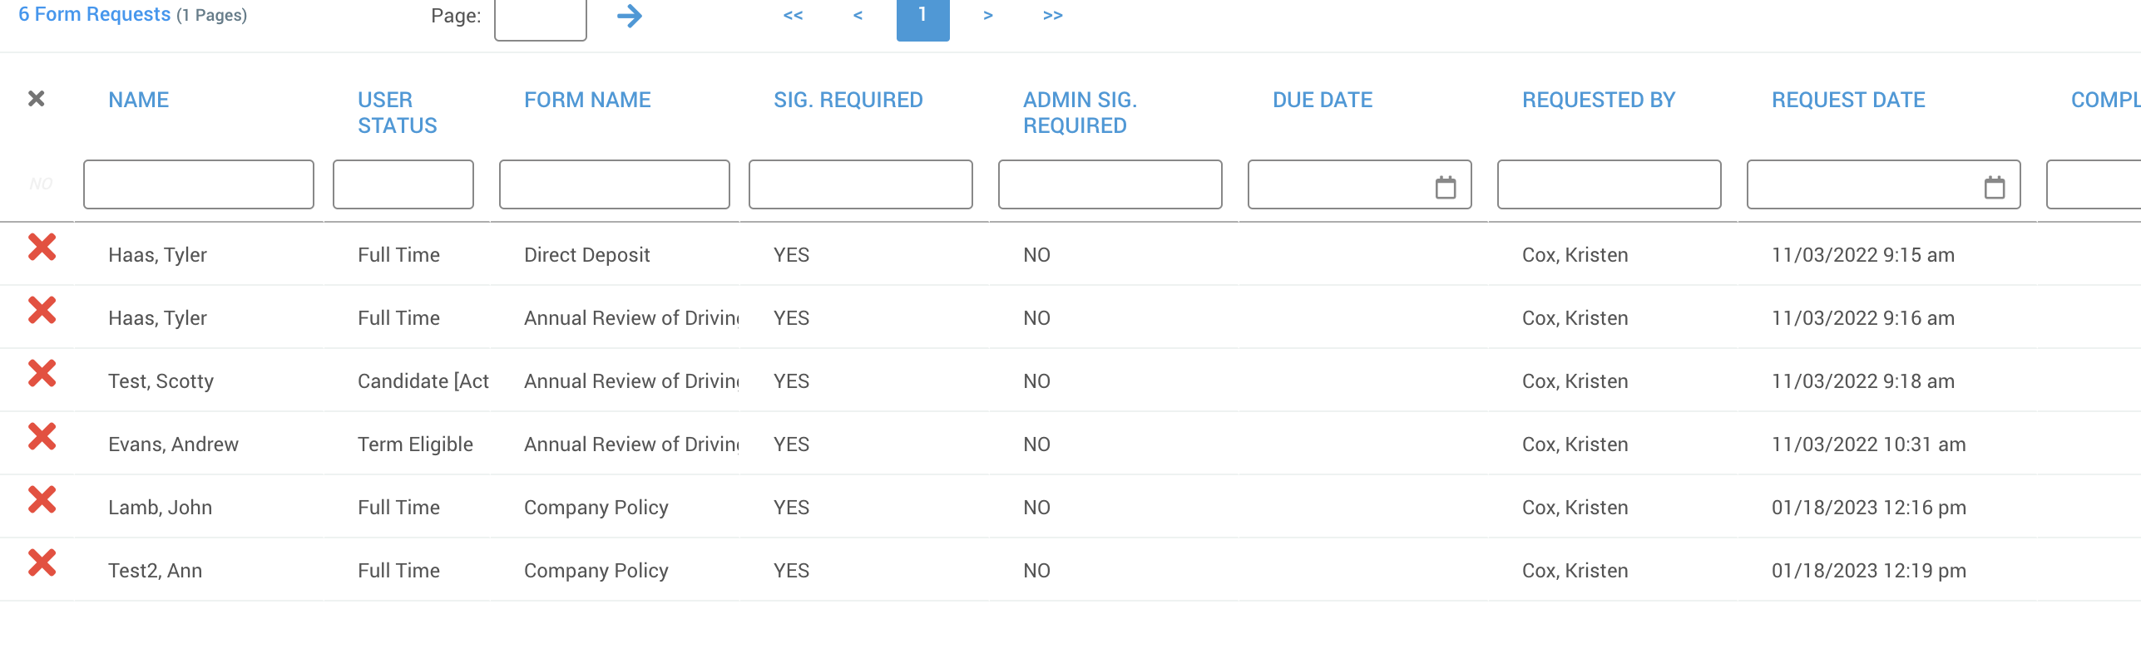Click the gray X clear-filters icon in header
2141x658 pixels.
[36, 99]
